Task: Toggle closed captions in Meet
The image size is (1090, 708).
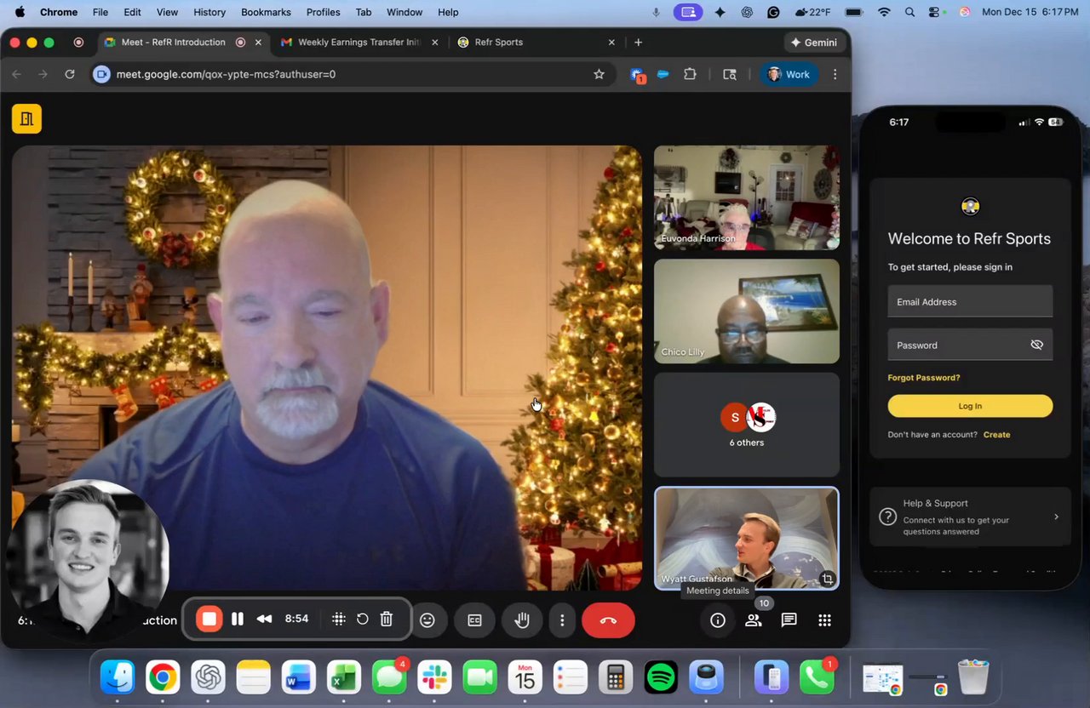Action: tap(475, 620)
